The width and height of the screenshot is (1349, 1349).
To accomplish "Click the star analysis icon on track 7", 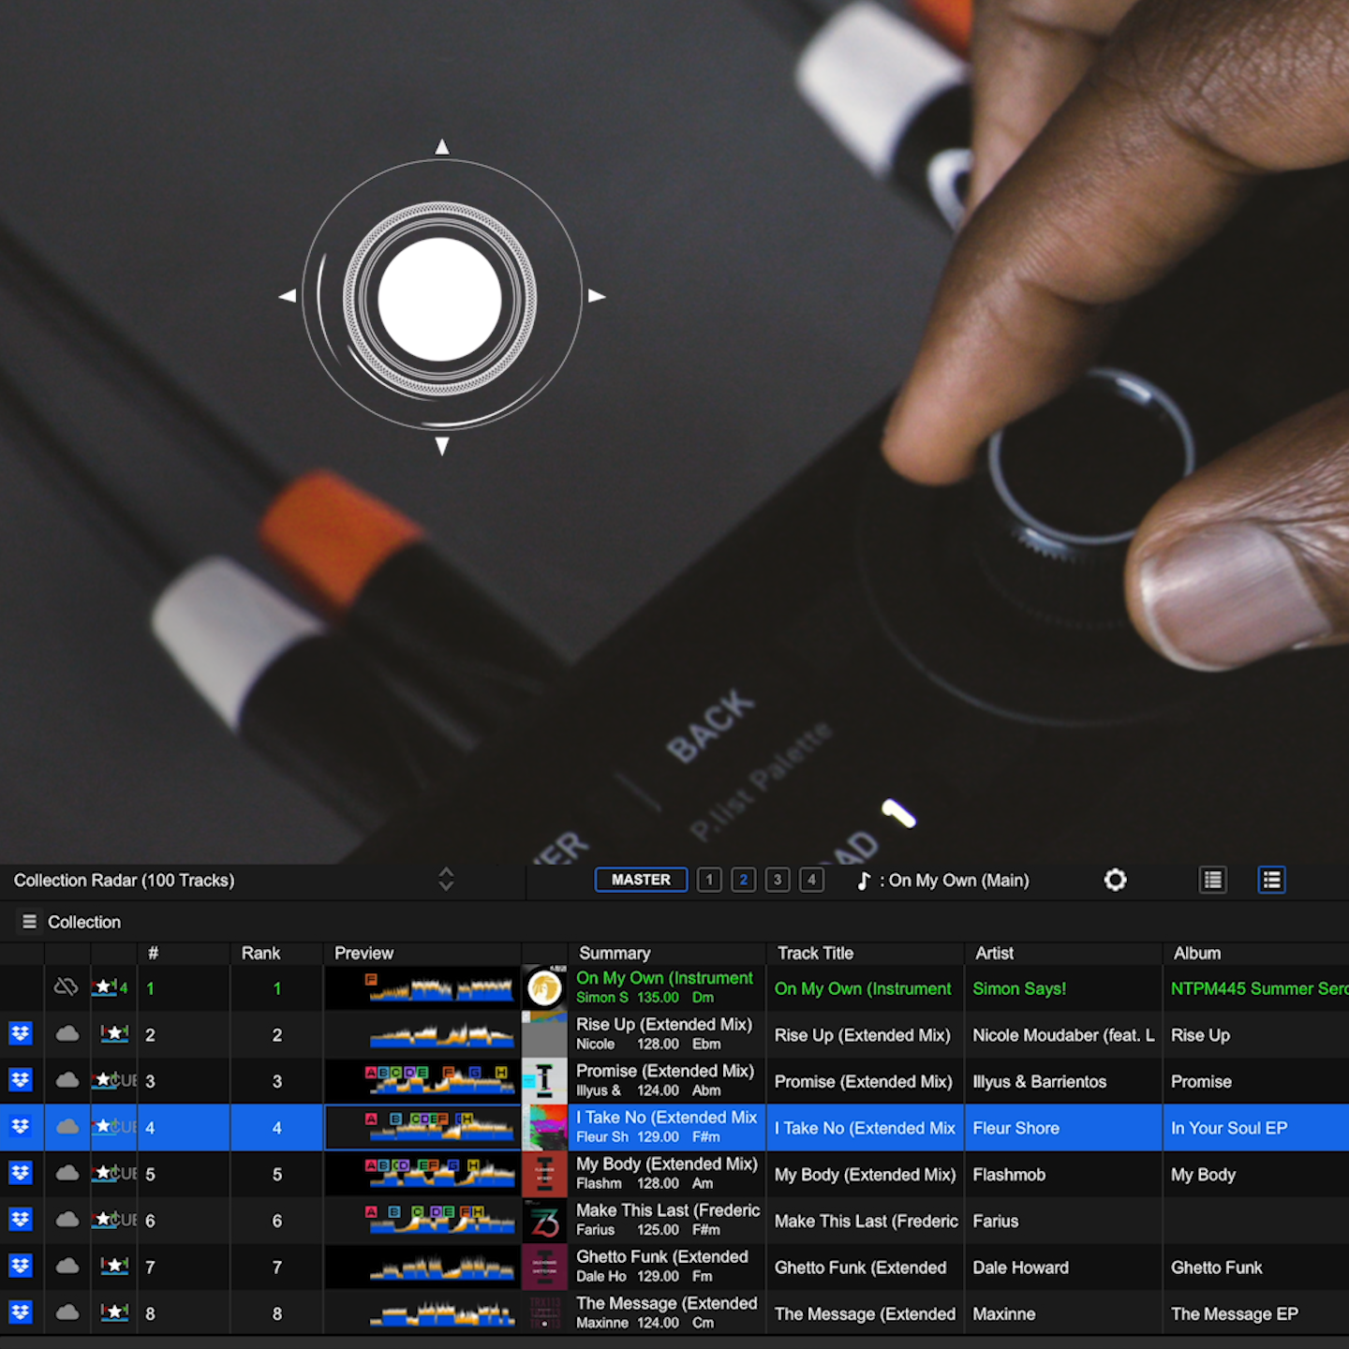I will (114, 1267).
